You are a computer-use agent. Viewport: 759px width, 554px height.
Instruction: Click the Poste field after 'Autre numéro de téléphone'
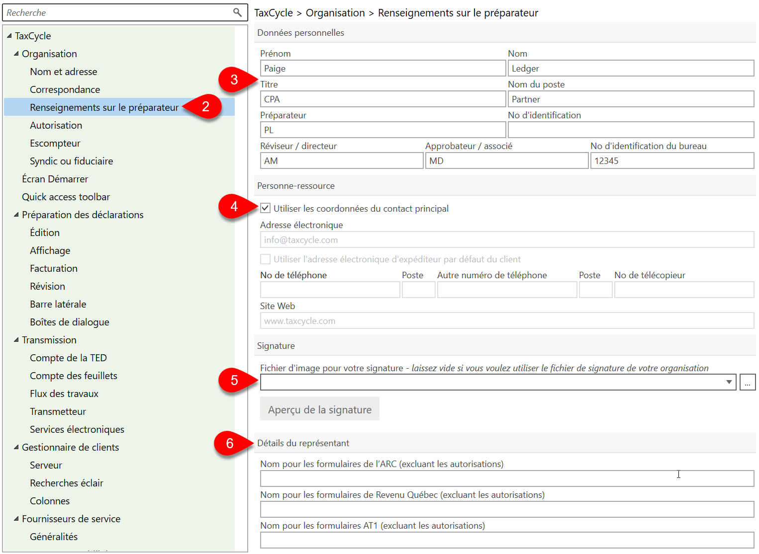[x=596, y=290]
